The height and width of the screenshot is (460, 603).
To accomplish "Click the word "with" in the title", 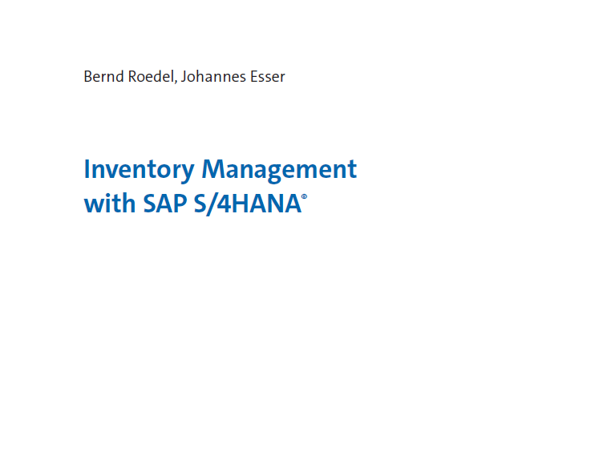I will point(110,204).
